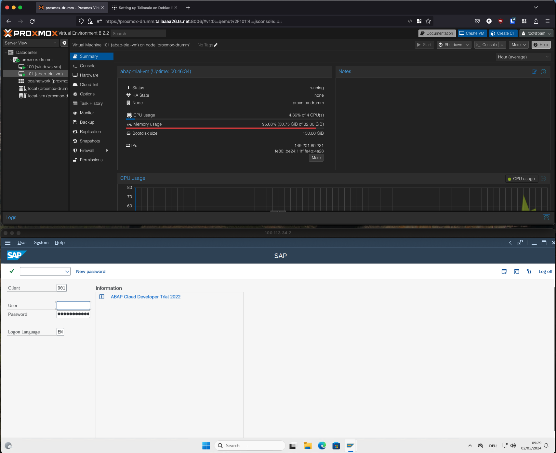Screen dimensions: 556x453
Task: Click SAP Log off
Action: point(545,272)
